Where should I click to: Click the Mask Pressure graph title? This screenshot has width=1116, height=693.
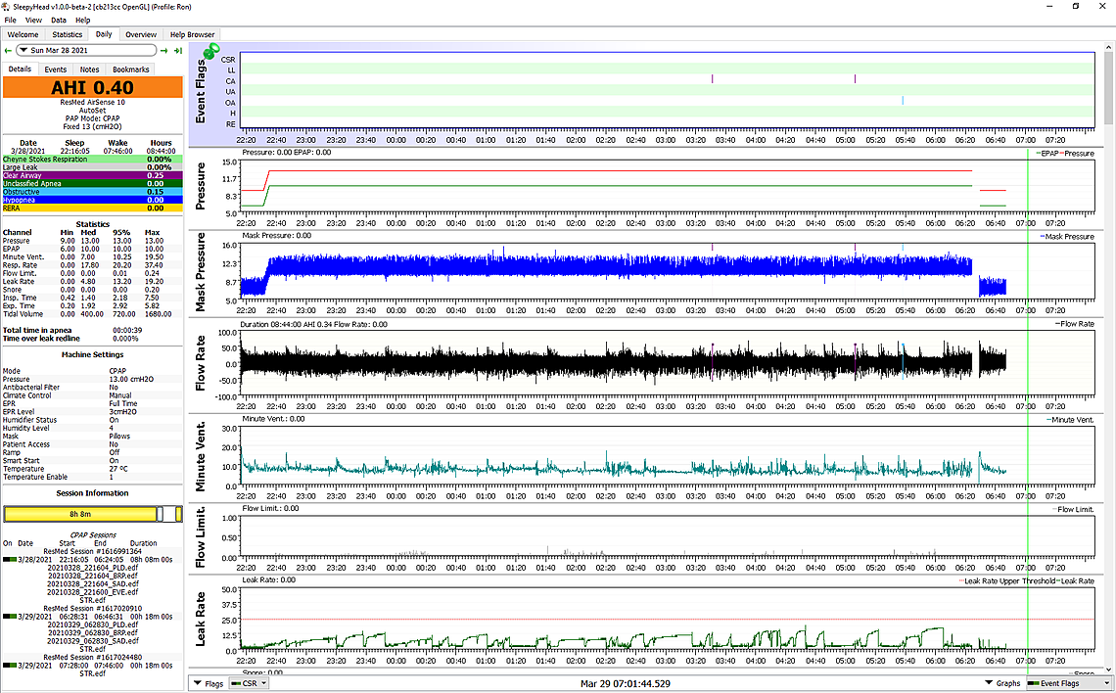point(201,272)
